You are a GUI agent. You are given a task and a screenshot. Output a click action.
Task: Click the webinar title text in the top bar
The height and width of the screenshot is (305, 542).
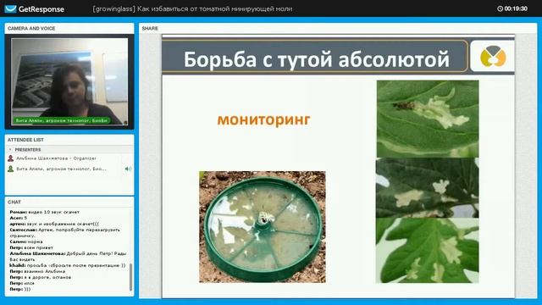tap(192, 9)
